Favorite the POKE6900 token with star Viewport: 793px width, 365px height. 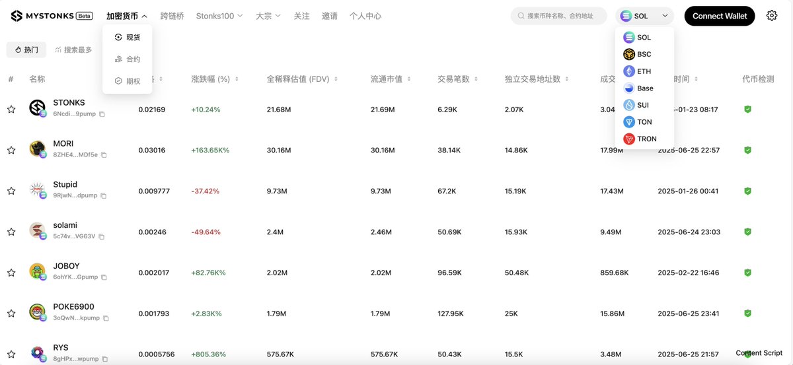(11, 314)
